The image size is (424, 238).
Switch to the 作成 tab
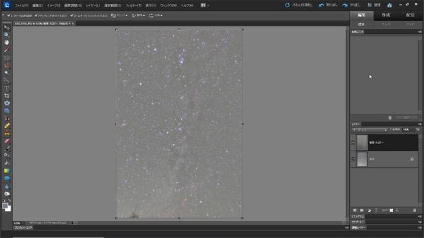point(386,15)
